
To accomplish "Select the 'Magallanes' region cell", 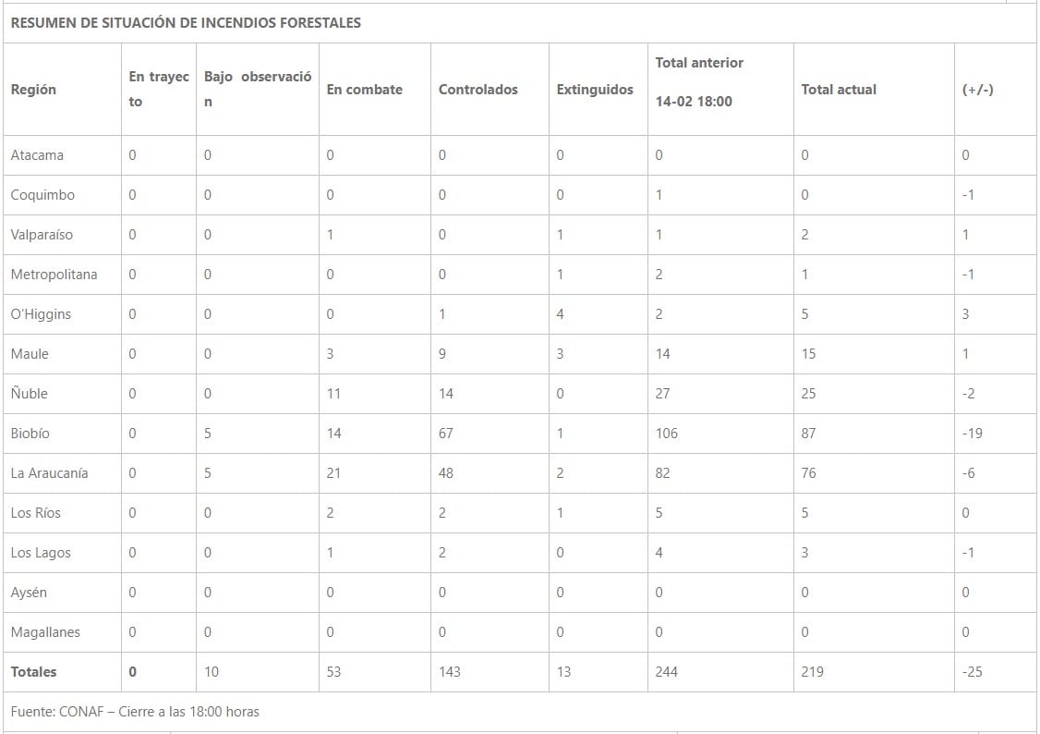I will [45, 631].
